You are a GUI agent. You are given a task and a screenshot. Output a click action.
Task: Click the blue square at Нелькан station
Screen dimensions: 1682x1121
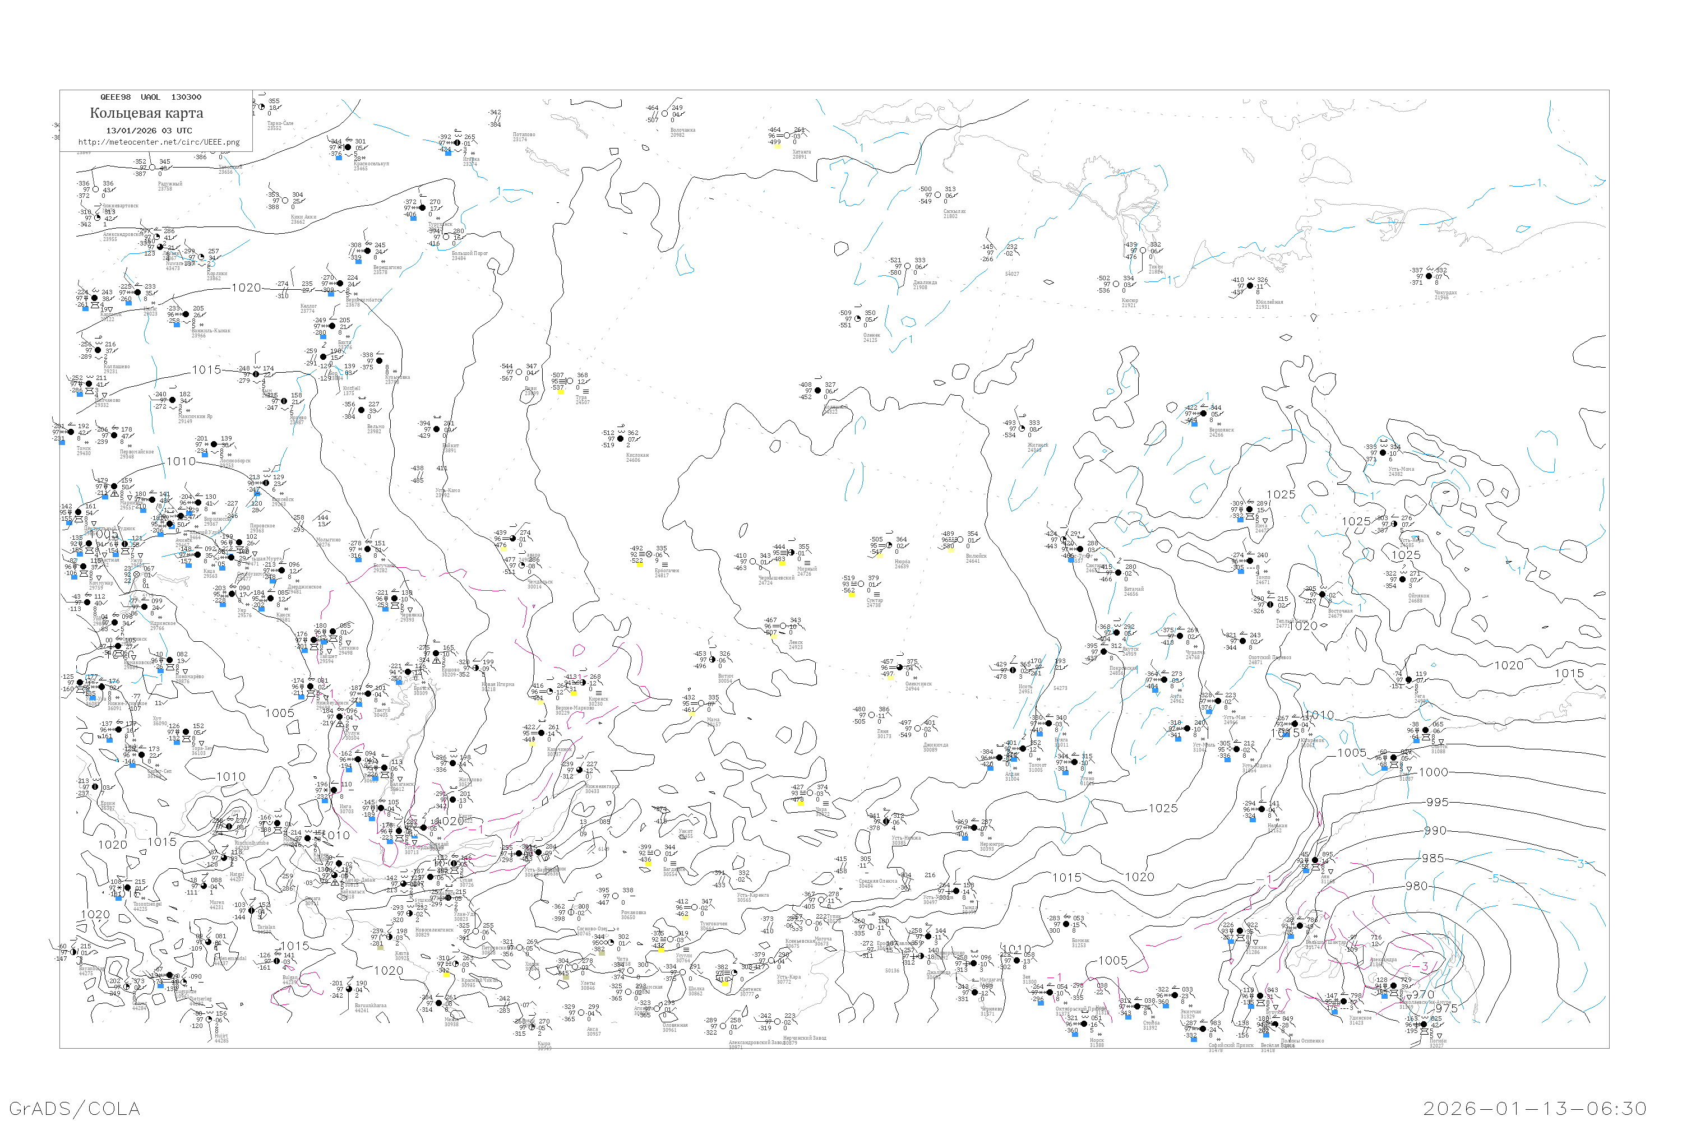tap(1252, 819)
